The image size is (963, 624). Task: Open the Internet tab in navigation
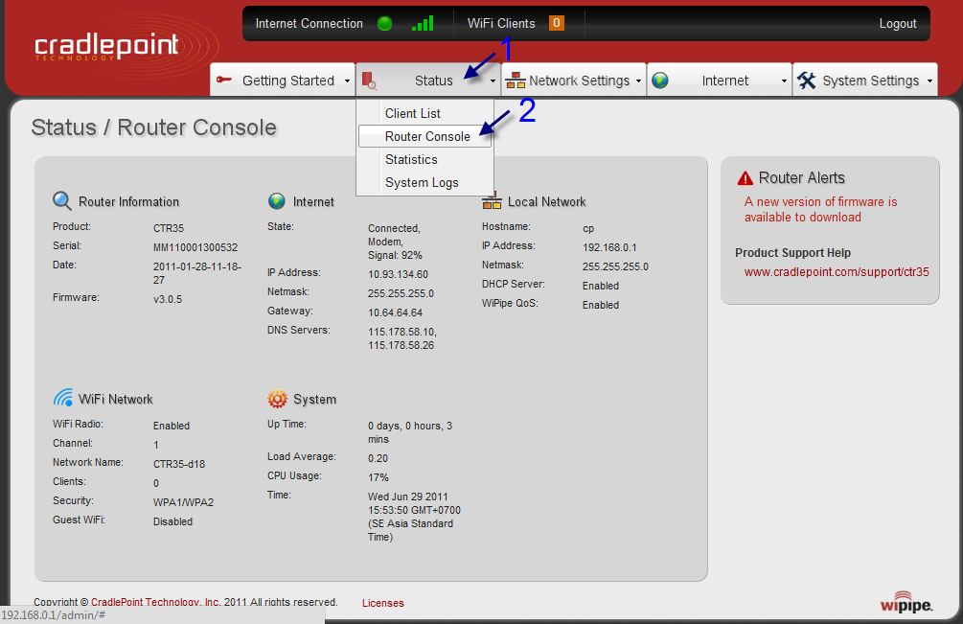tap(720, 80)
